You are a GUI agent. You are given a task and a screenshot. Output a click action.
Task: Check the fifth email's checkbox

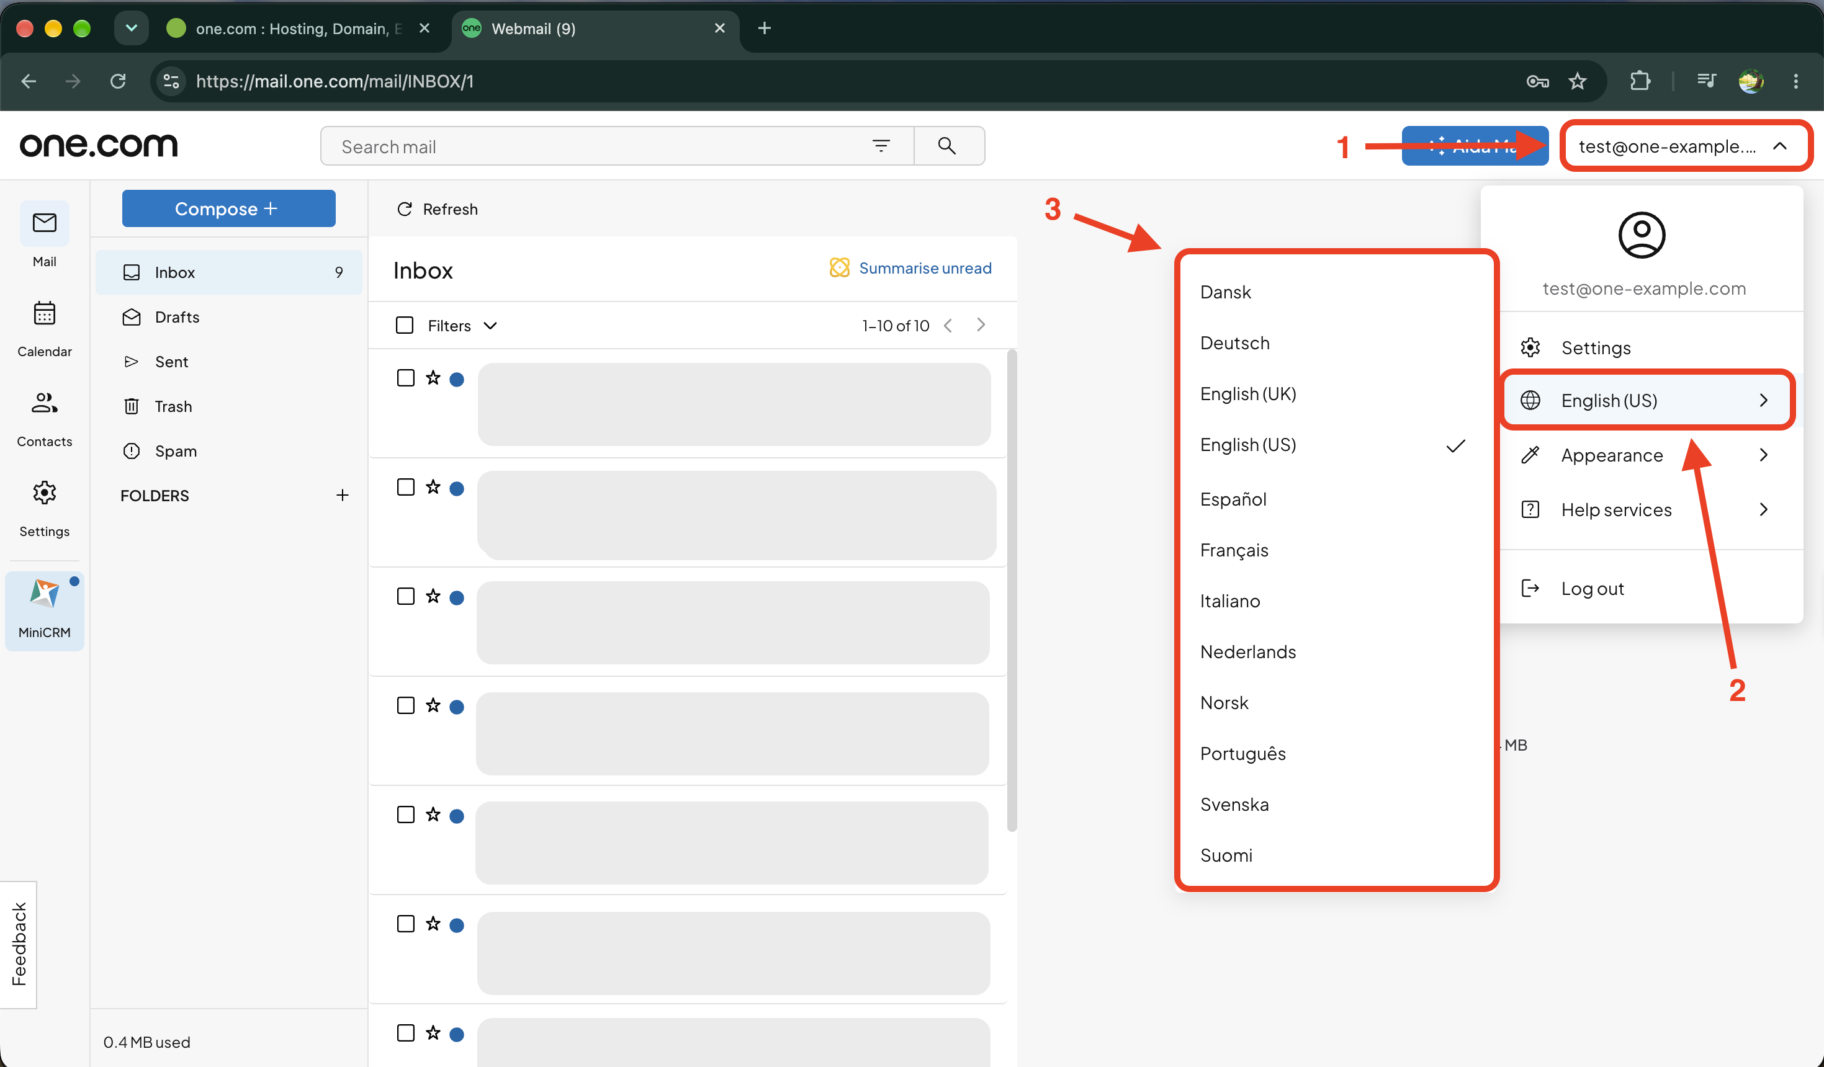[405, 815]
